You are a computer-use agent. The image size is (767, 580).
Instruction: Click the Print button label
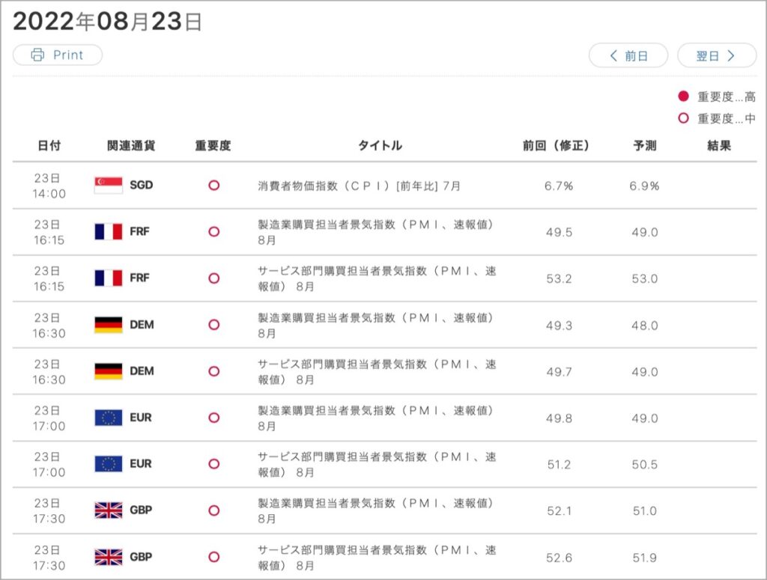tap(68, 55)
